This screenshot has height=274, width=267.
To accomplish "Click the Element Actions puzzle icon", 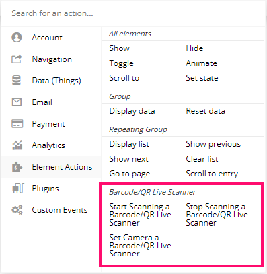I will click(17, 167).
